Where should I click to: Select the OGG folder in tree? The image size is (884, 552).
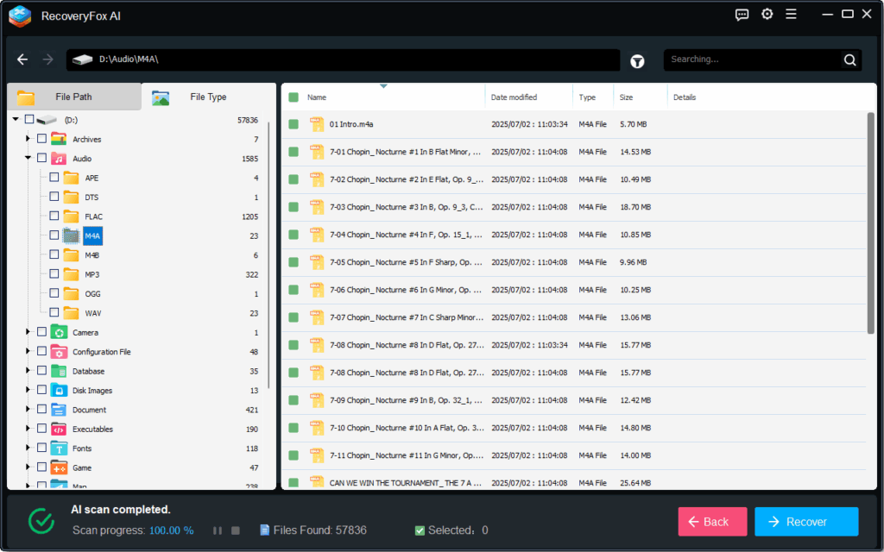pyautogui.click(x=92, y=294)
